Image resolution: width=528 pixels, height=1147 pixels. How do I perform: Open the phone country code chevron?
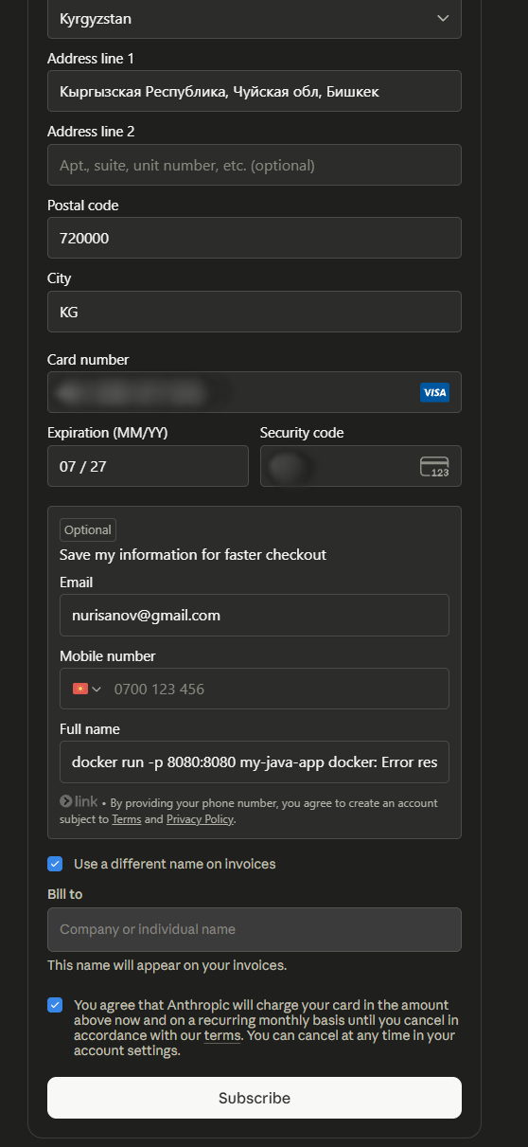(x=97, y=689)
